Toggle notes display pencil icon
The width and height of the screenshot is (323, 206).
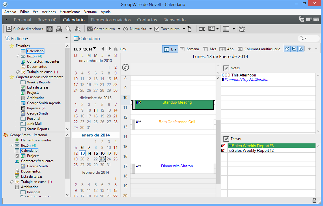point(301,49)
